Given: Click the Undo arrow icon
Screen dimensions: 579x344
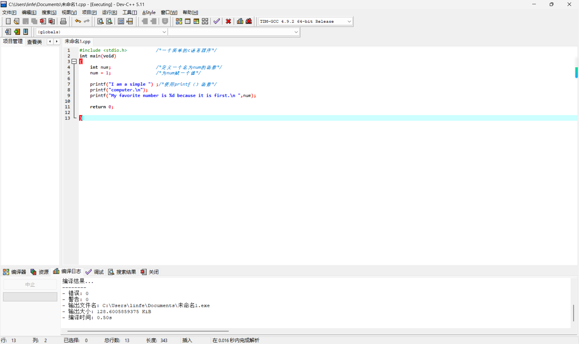Looking at the screenshot, I should [x=78, y=21].
